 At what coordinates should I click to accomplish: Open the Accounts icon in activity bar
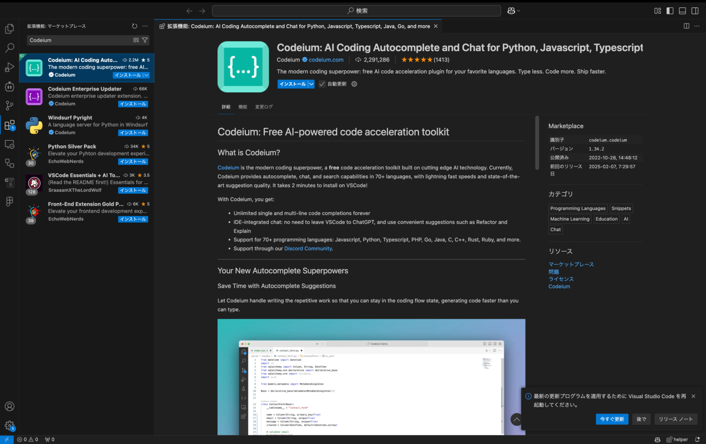point(9,406)
